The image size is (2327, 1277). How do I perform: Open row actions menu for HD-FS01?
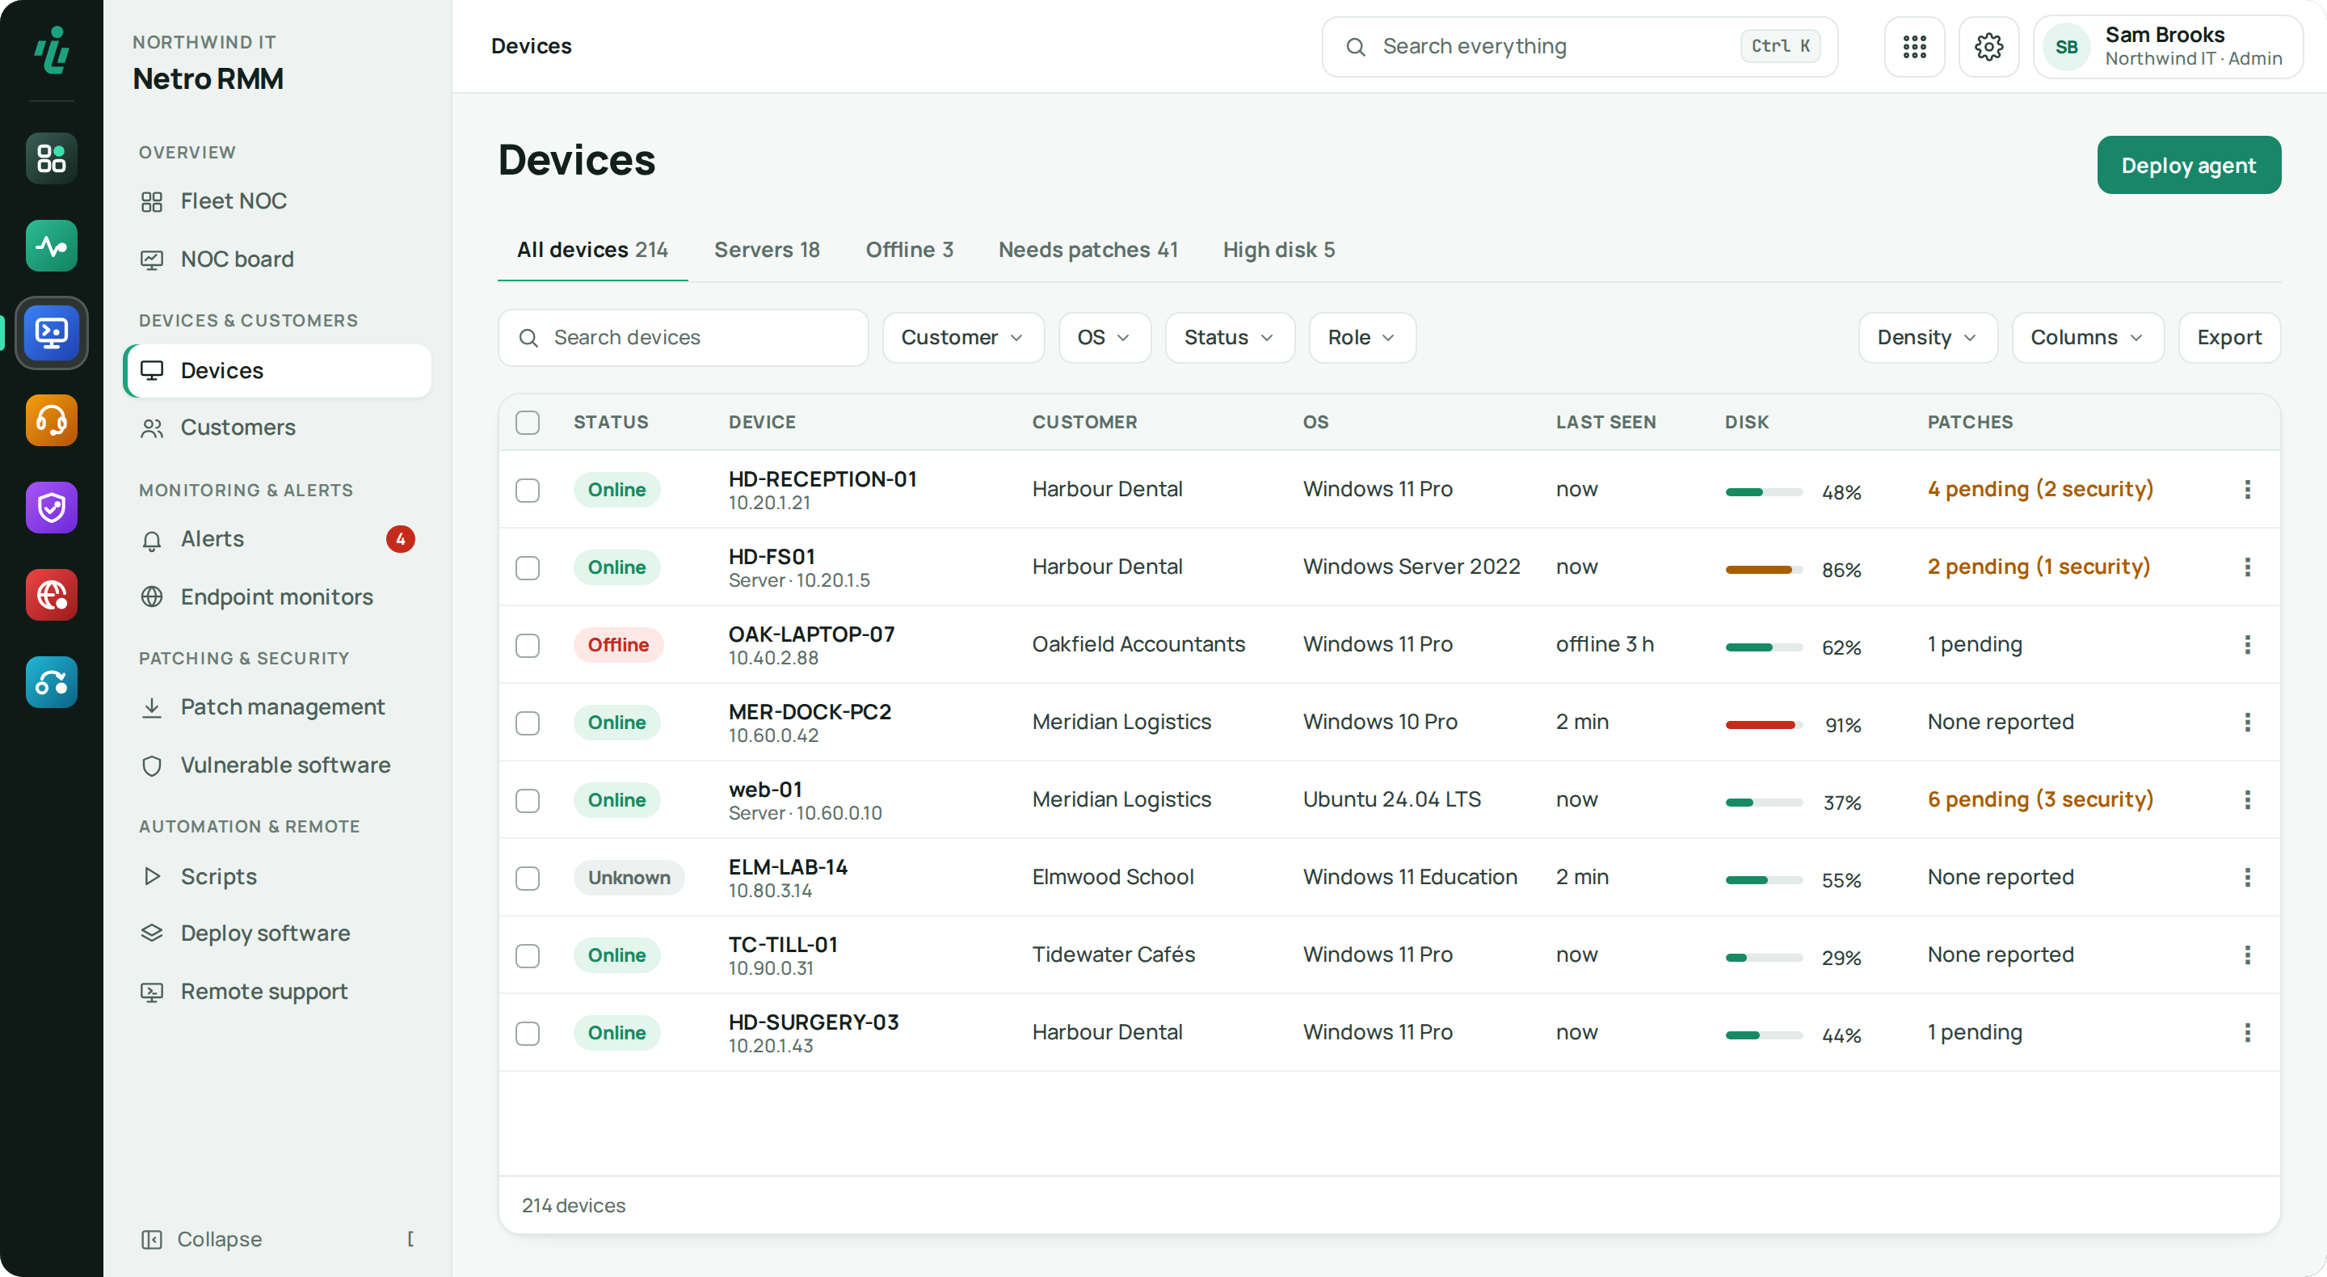click(2248, 567)
